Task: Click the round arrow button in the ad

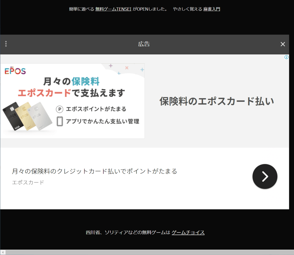Action: tap(265, 176)
